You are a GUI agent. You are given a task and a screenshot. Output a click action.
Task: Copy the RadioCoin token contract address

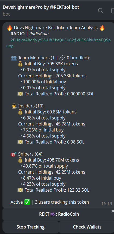tap(58, 43)
